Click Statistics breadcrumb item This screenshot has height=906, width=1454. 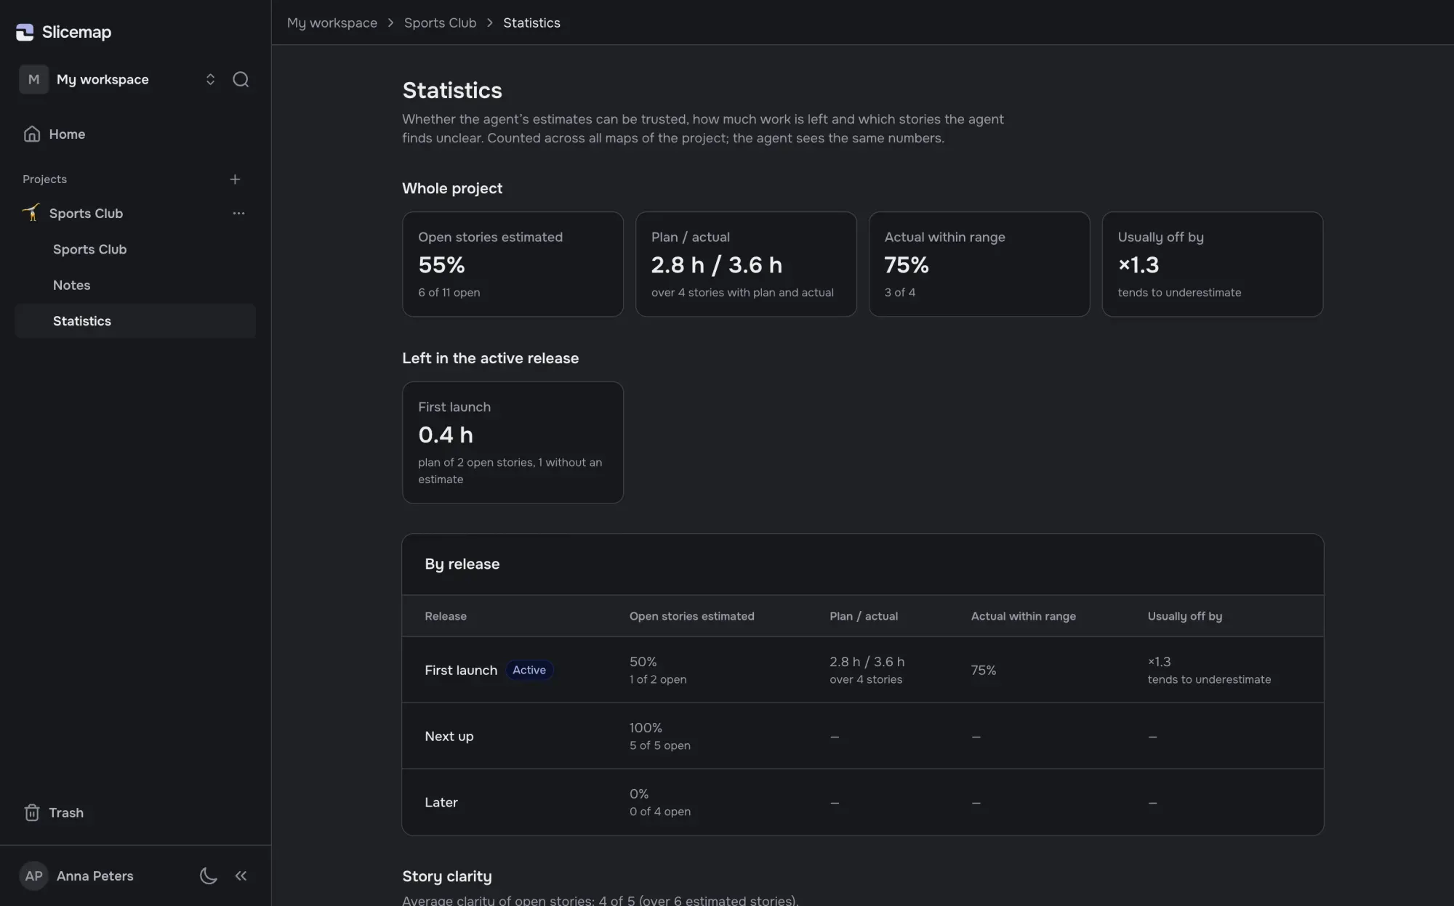tap(531, 23)
